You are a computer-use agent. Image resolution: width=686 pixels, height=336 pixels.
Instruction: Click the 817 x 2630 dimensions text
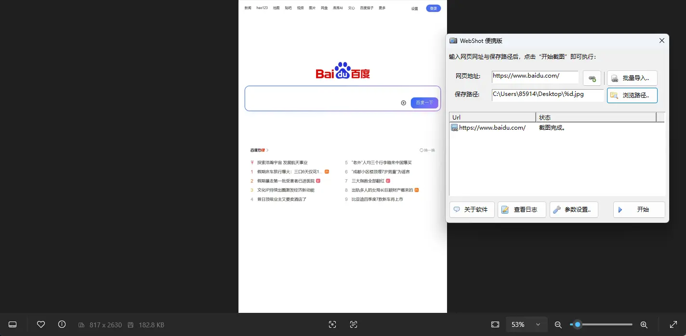pos(106,325)
